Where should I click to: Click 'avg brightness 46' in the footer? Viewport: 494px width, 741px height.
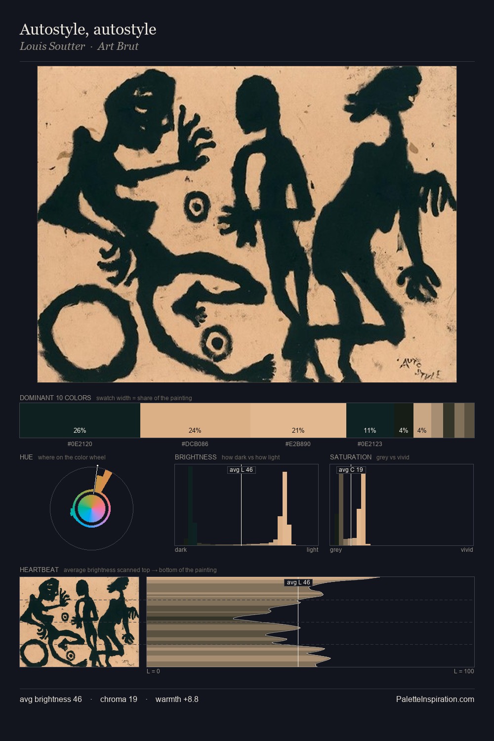point(51,699)
